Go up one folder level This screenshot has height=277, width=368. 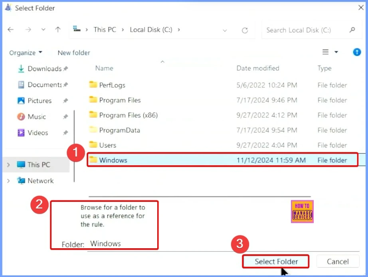pos(58,30)
